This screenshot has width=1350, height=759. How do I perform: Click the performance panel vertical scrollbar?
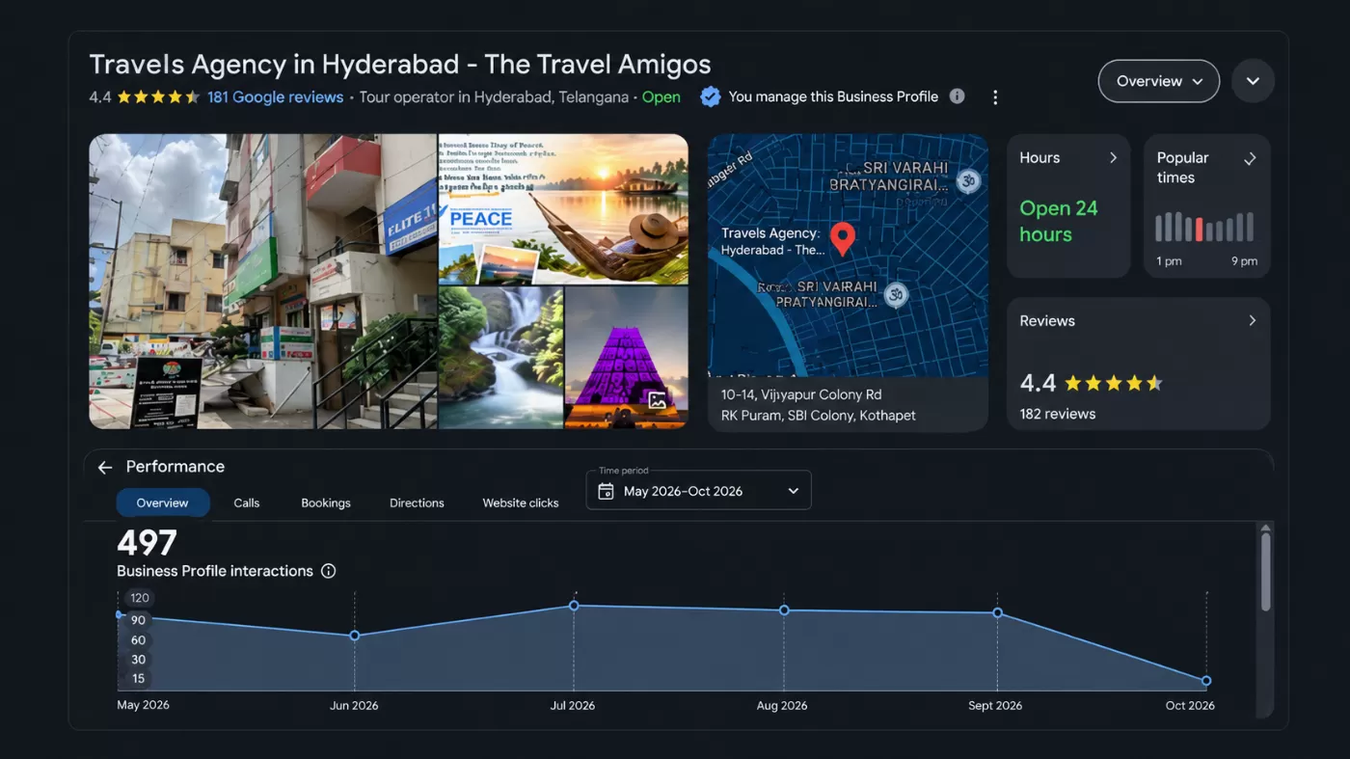1266,571
